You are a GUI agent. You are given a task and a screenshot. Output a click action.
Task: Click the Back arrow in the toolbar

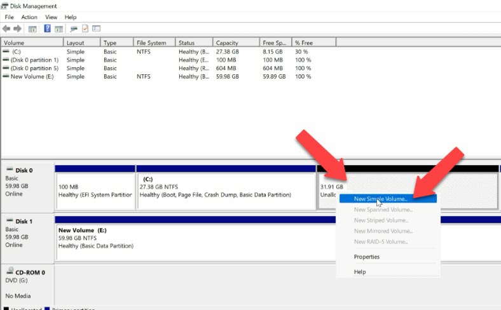[x=6, y=29]
